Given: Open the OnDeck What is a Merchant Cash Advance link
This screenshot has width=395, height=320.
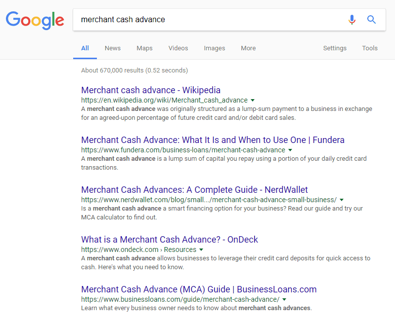Looking at the screenshot, I should (x=169, y=239).
